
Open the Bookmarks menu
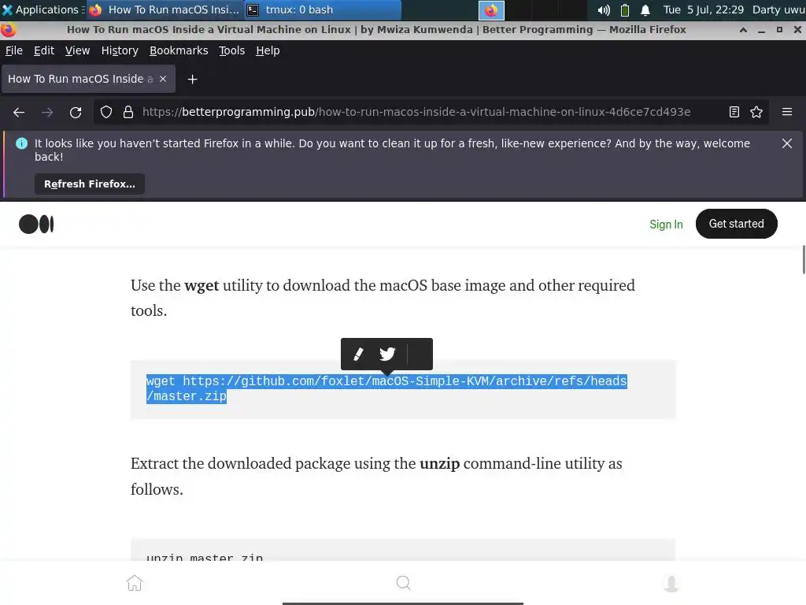(x=179, y=50)
